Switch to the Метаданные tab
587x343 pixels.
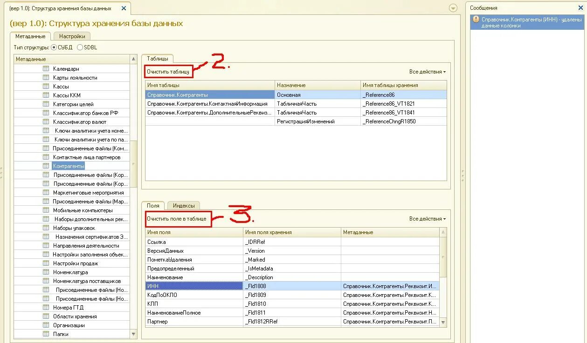point(30,36)
